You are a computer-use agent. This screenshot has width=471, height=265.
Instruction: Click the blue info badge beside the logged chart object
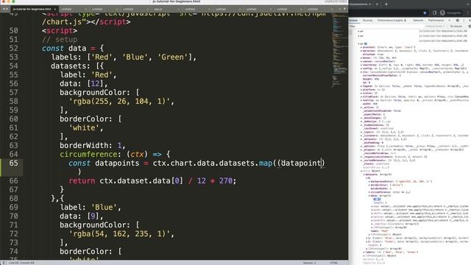pos(366,44)
